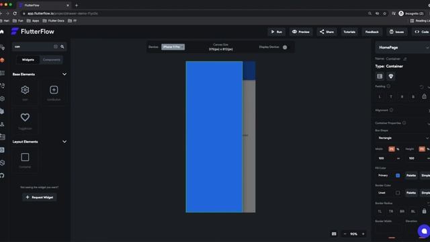Bookmark the page with the star icon
430x242 pixels.
pyautogui.click(x=385, y=13)
